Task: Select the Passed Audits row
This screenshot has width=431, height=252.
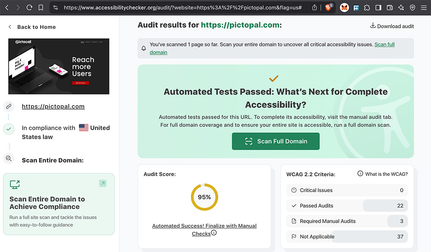Action: point(347,206)
